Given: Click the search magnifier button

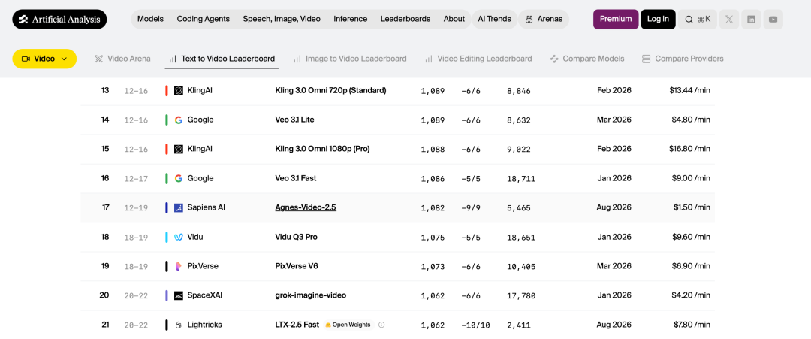Looking at the screenshot, I should 697,19.
